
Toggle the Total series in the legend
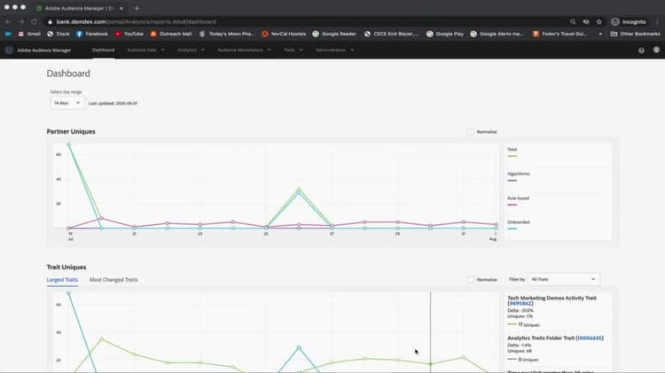(512, 152)
